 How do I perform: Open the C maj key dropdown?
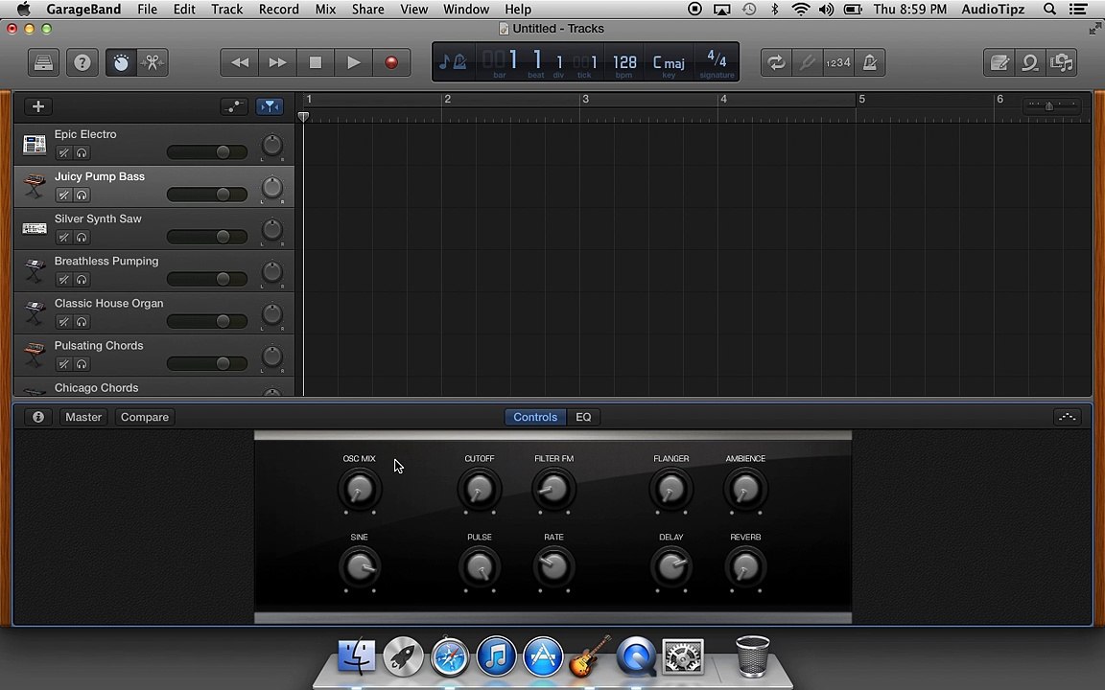668,62
